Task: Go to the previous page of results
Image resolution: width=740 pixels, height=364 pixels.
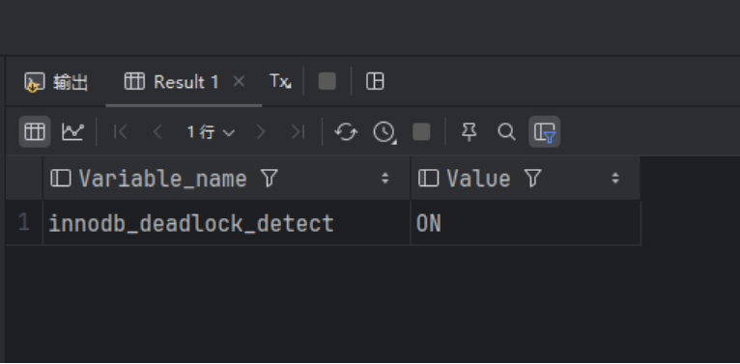Action: (157, 132)
